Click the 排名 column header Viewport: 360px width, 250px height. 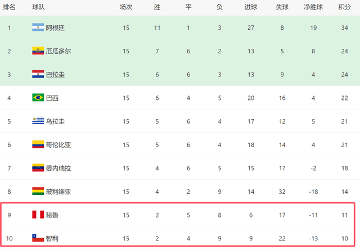coord(9,7)
